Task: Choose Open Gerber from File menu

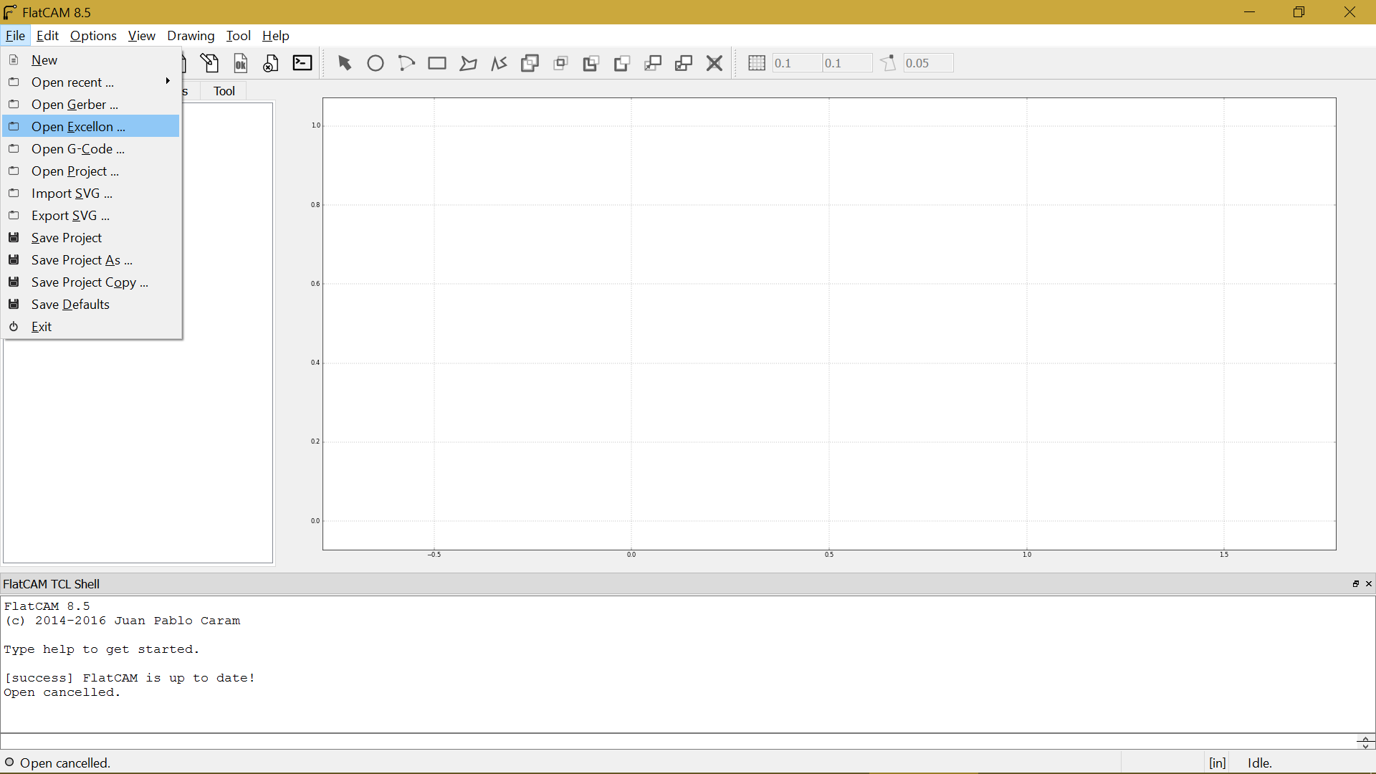Action: pos(91,105)
